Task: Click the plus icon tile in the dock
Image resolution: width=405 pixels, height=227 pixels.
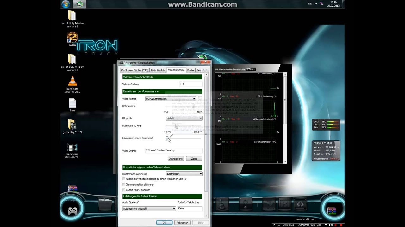Action: point(245,204)
